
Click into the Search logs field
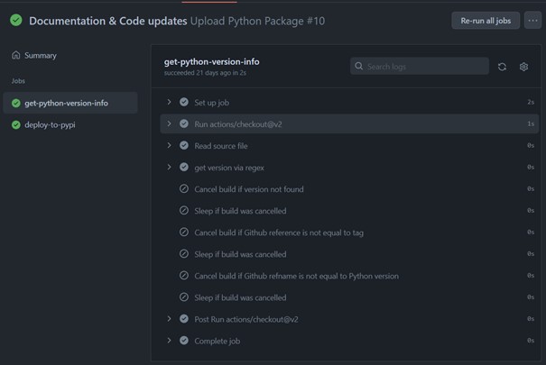(424, 67)
